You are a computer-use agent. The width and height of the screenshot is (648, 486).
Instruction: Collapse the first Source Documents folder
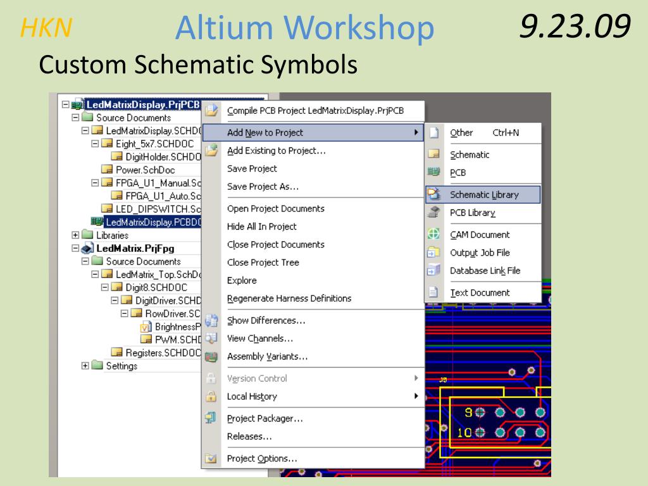[x=75, y=117]
